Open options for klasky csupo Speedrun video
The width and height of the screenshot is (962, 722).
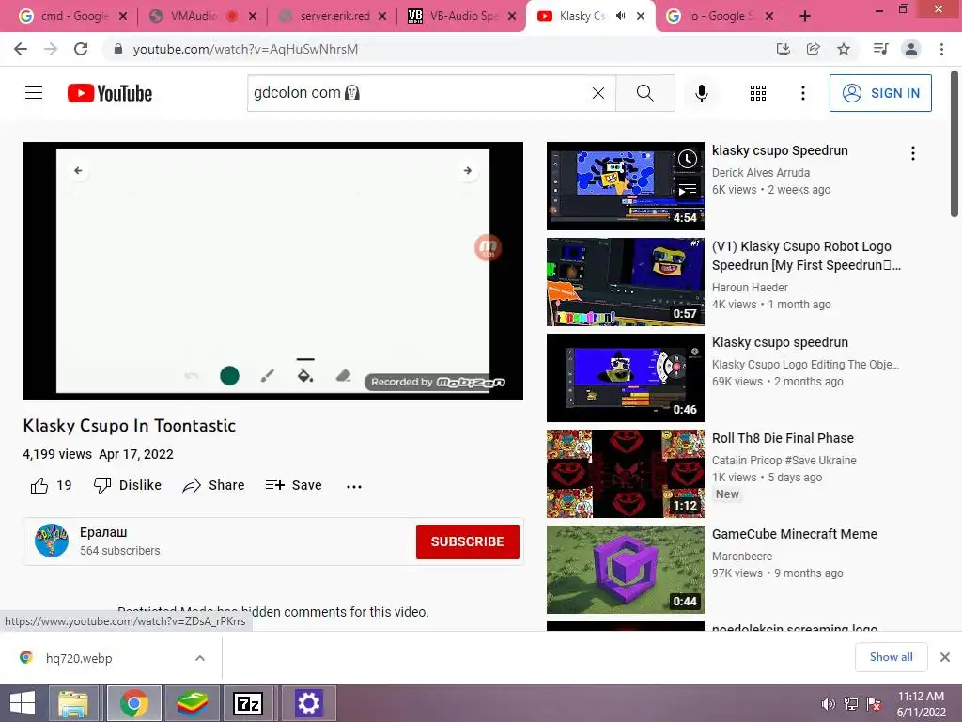[913, 153]
